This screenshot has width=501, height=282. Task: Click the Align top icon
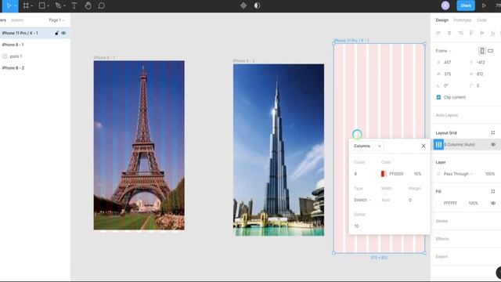(x=471, y=33)
